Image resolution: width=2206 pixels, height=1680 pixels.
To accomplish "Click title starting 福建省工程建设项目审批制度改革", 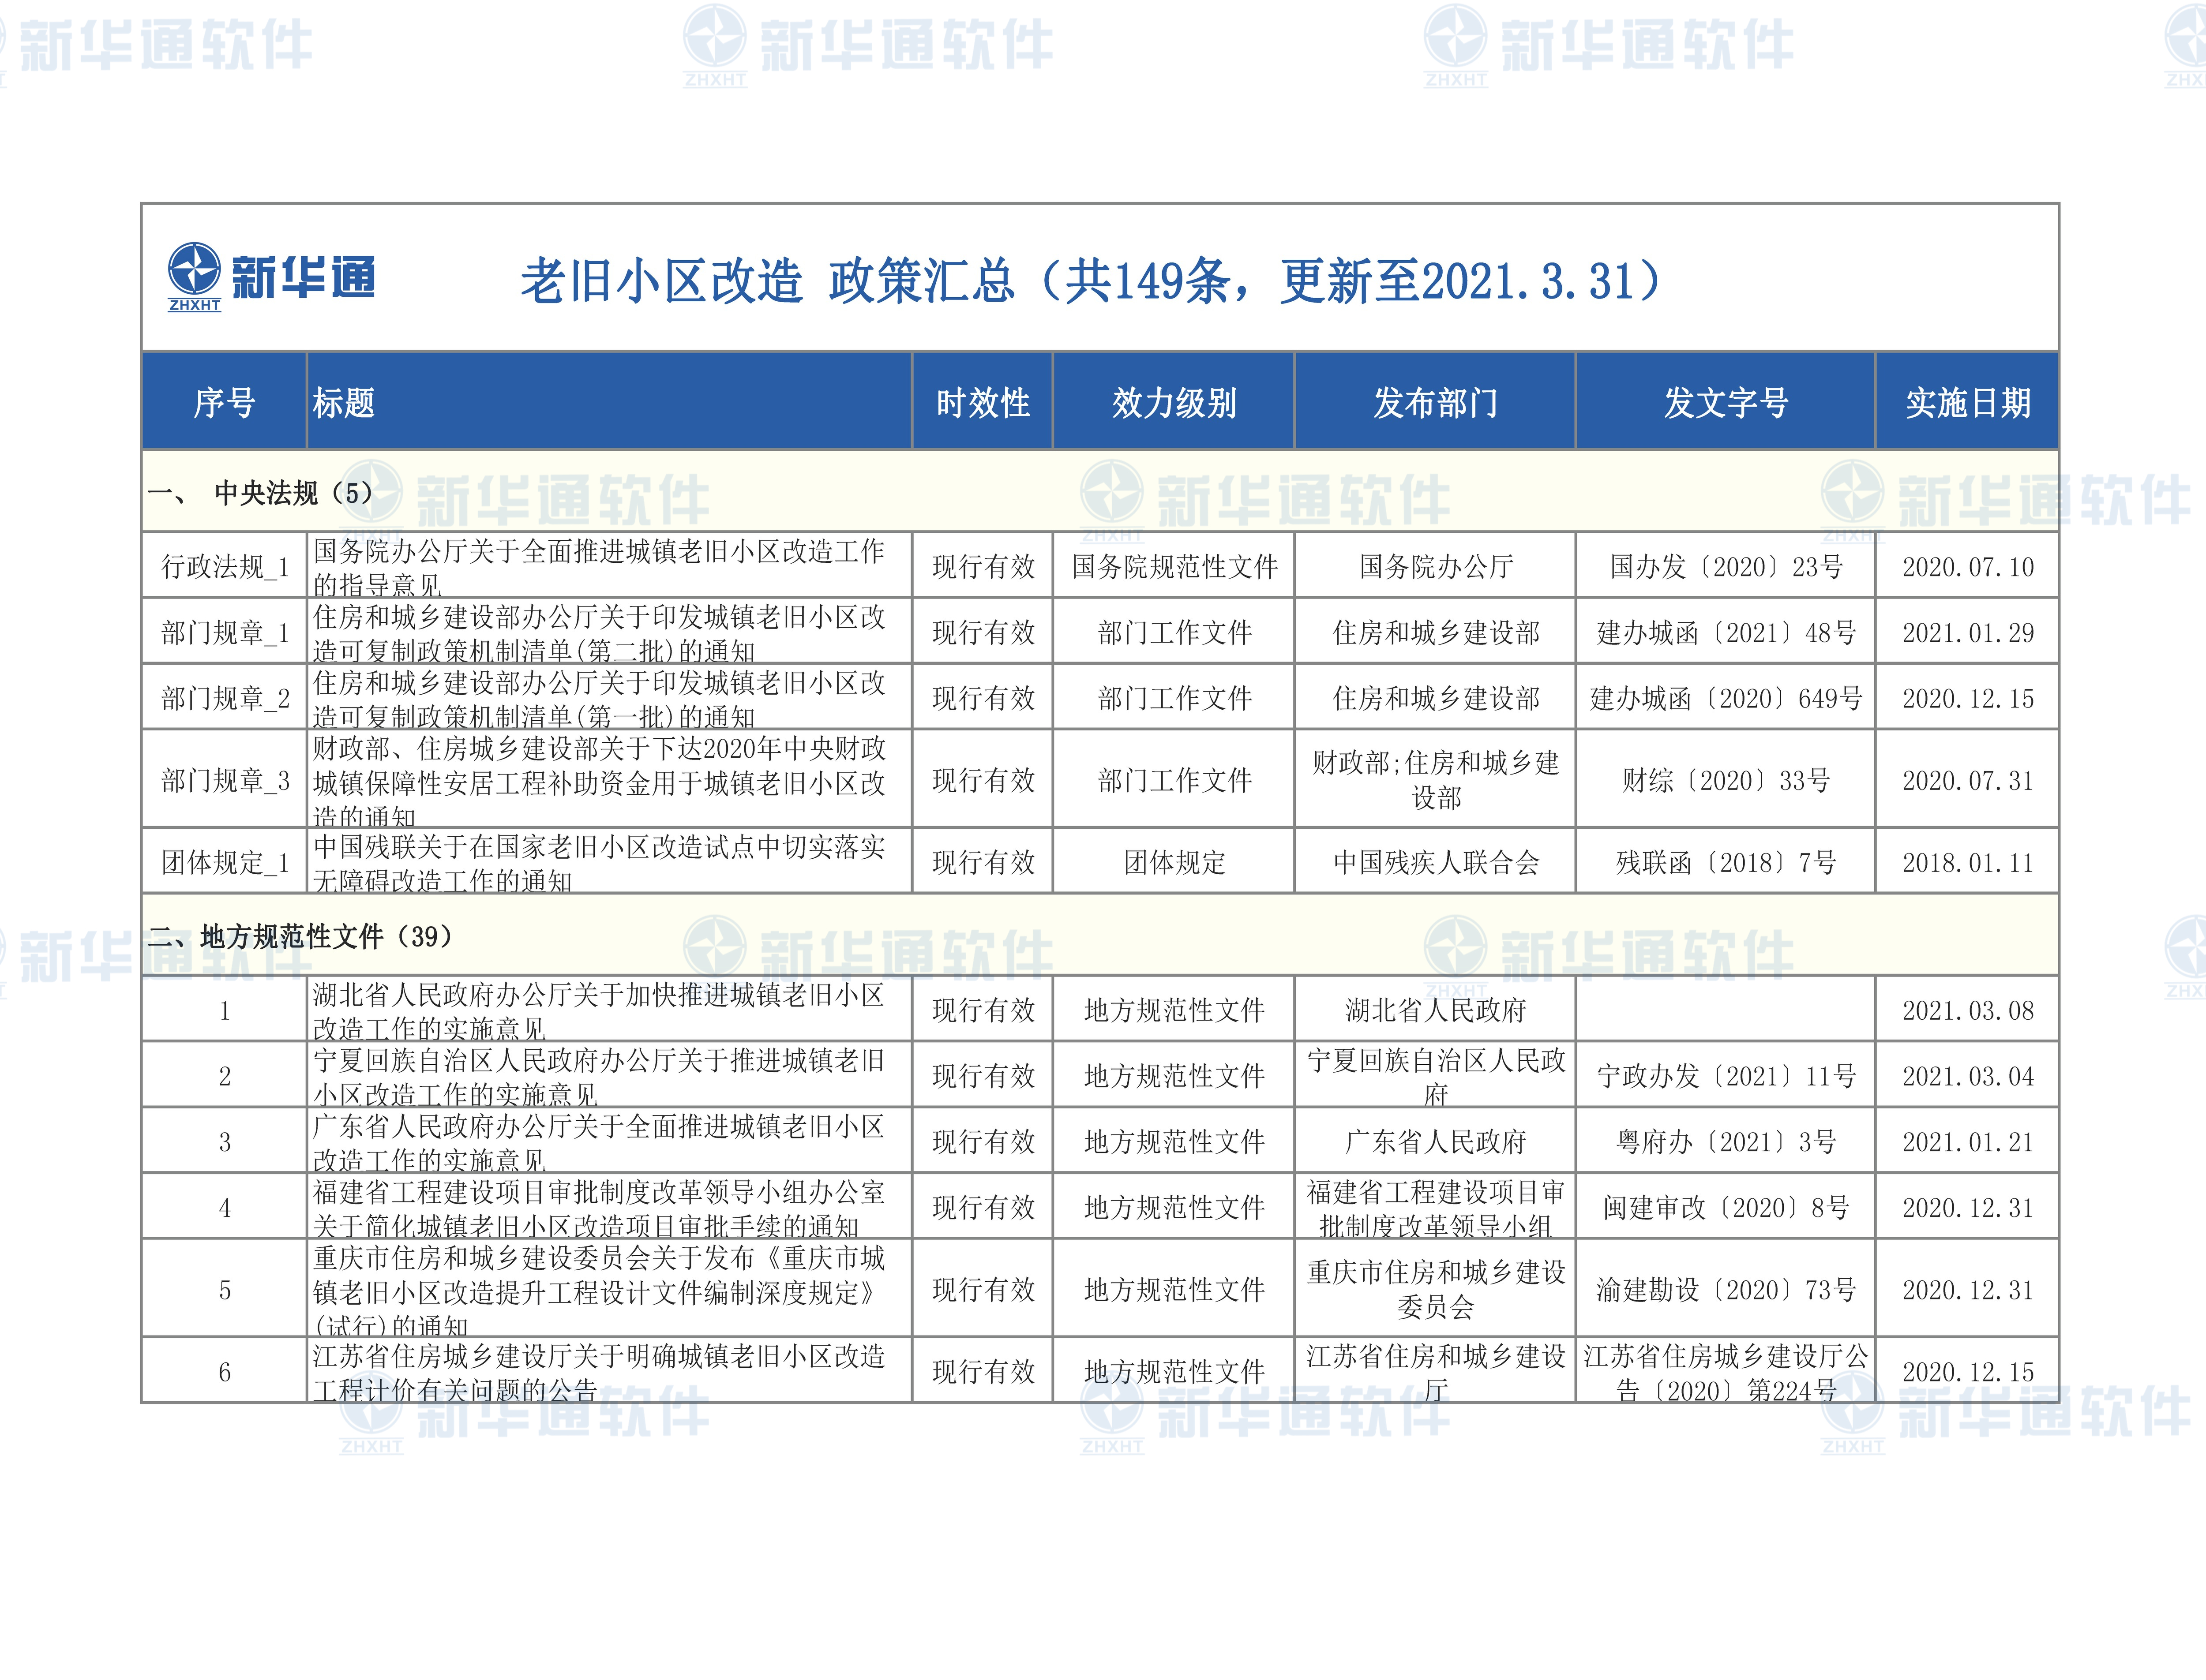I will (x=599, y=1209).
